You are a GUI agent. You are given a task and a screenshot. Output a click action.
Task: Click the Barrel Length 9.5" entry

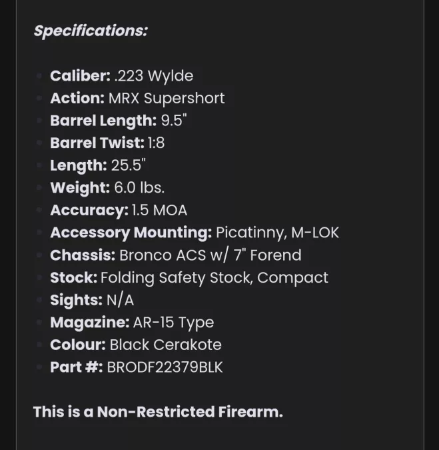coord(119,121)
